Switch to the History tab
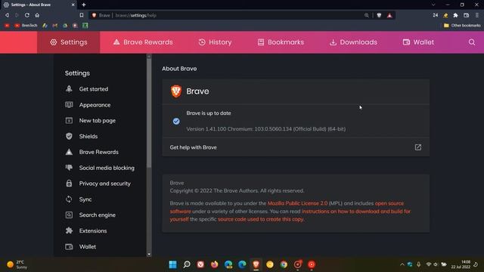Image resolution: width=484 pixels, height=272 pixels. tap(215, 42)
